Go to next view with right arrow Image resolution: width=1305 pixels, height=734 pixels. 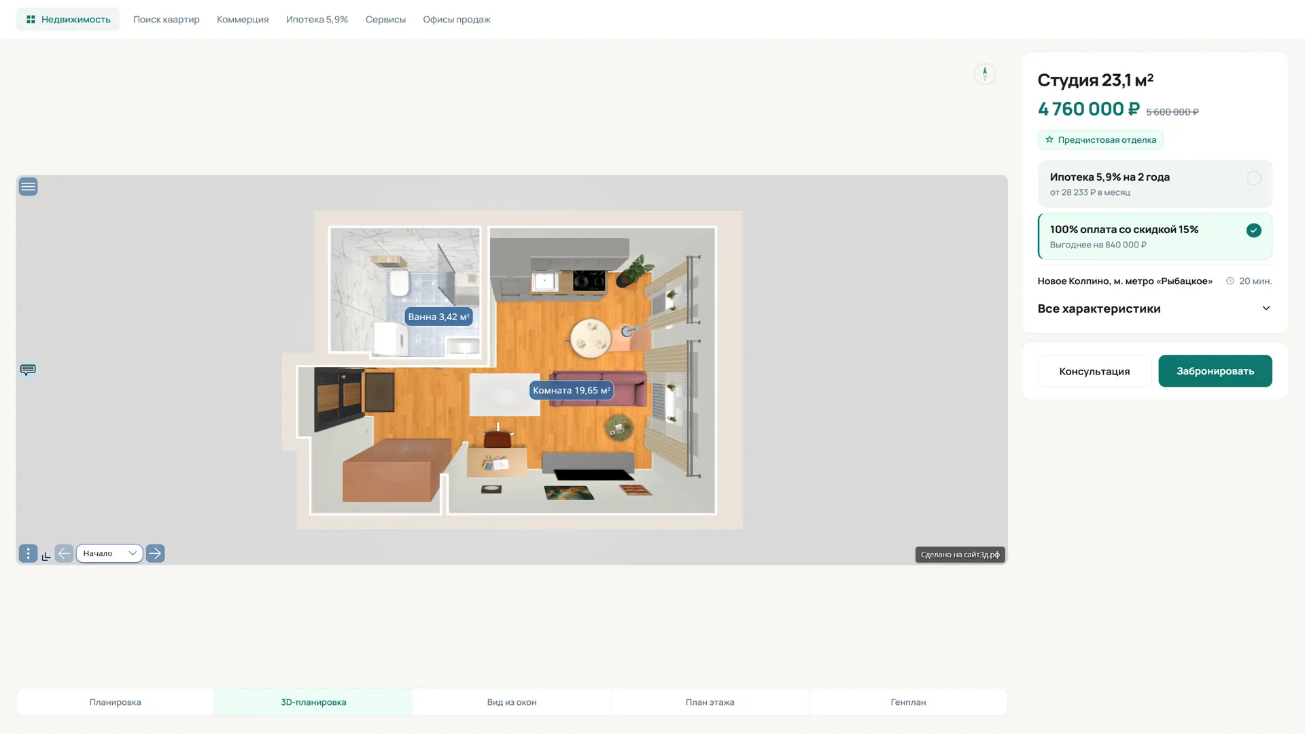tap(155, 553)
